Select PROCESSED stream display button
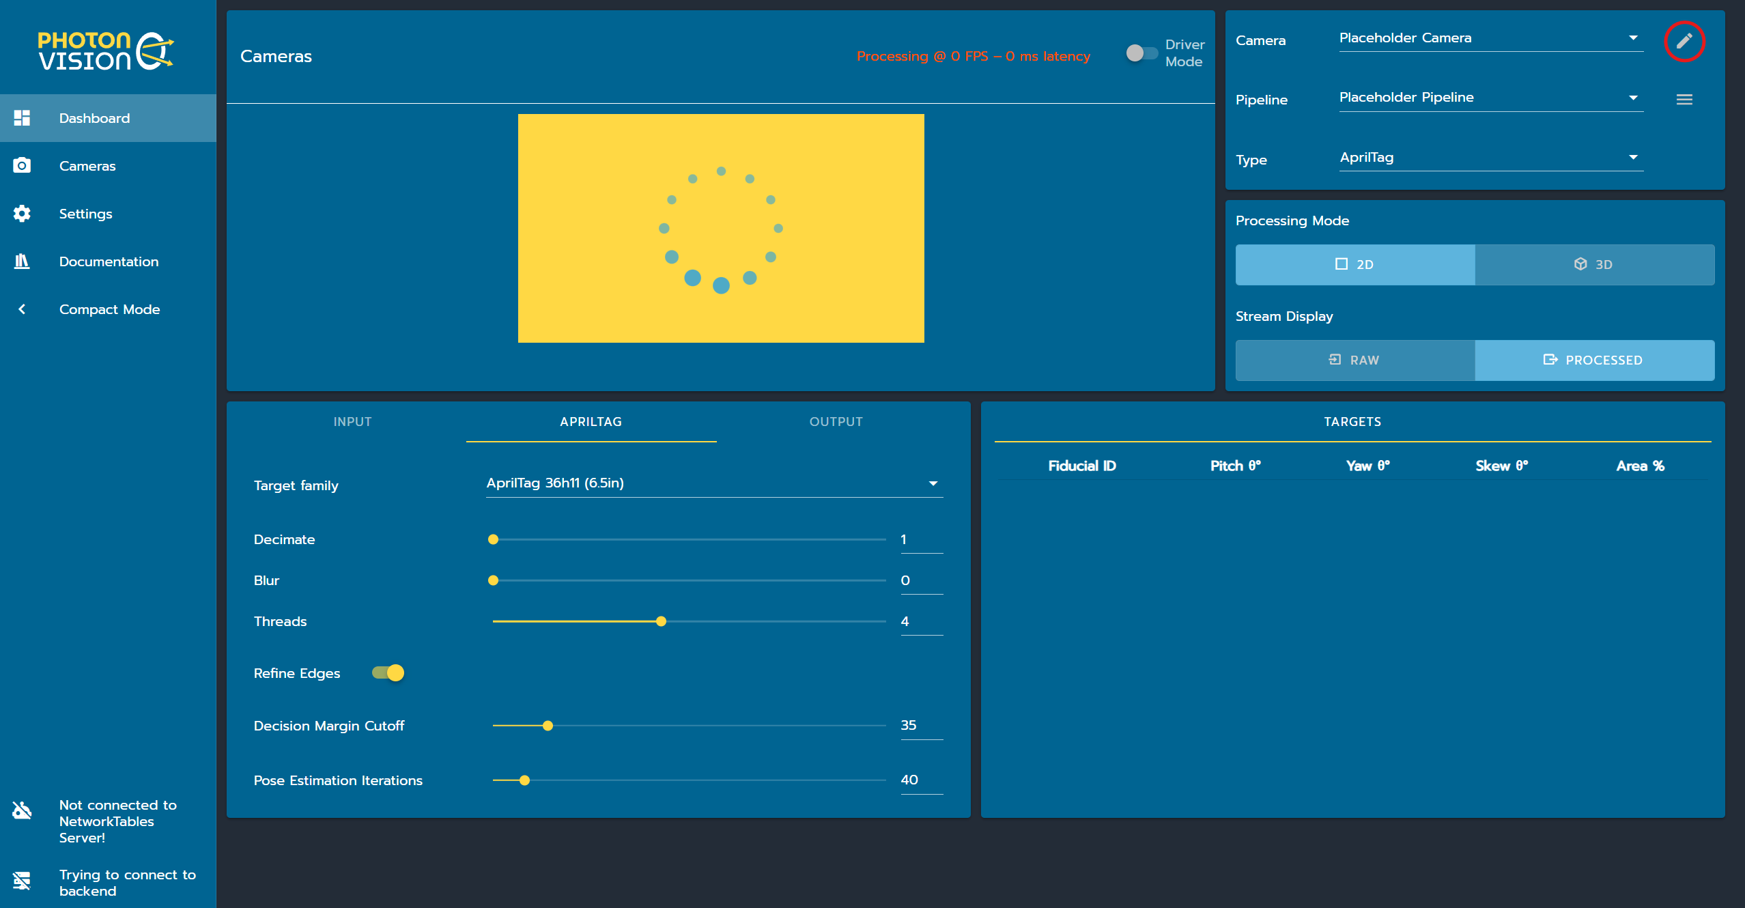Viewport: 1745px width, 908px height. coord(1594,360)
